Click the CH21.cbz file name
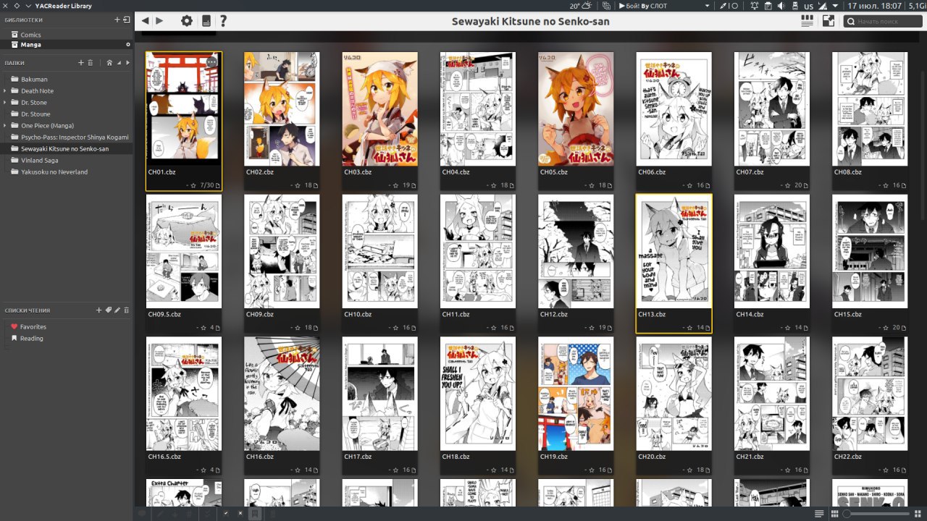 [x=750, y=457]
